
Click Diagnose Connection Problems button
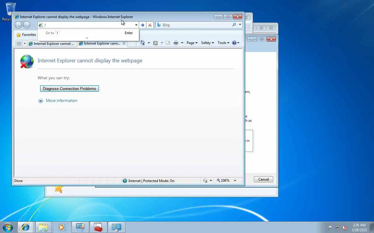coord(70,89)
